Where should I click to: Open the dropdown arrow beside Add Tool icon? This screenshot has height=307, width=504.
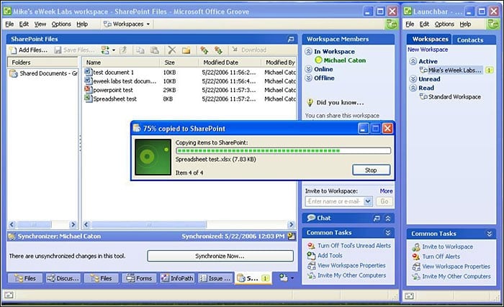292,278
